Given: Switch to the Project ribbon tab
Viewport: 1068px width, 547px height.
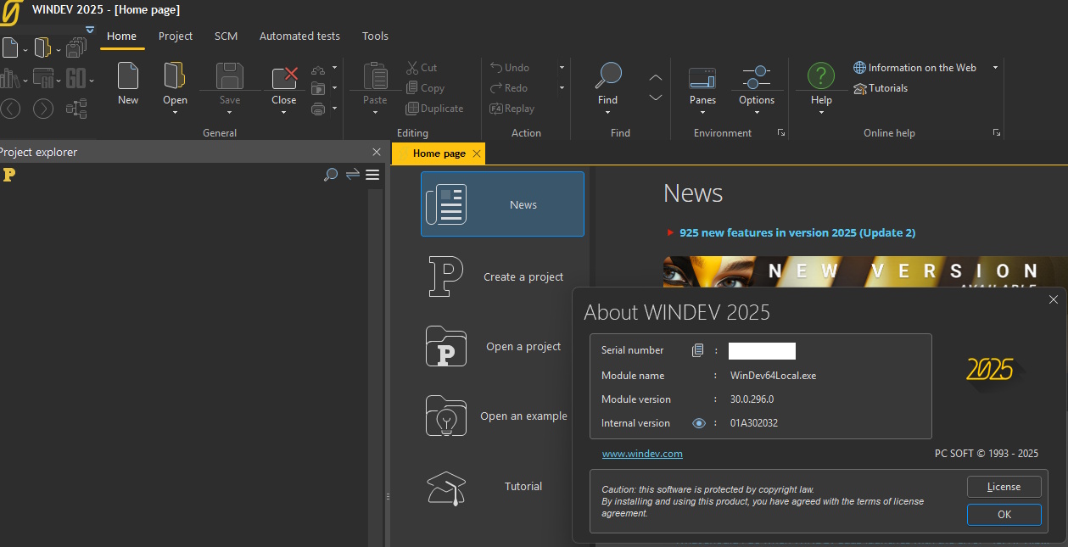Looking at the screenshot, I should (176, 36).
